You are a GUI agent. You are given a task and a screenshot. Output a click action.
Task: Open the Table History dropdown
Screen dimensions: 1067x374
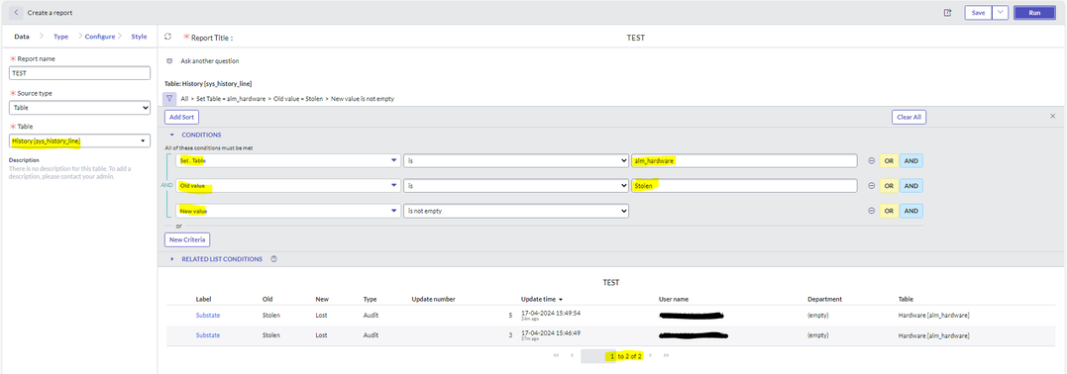click(x=79, y=140)
